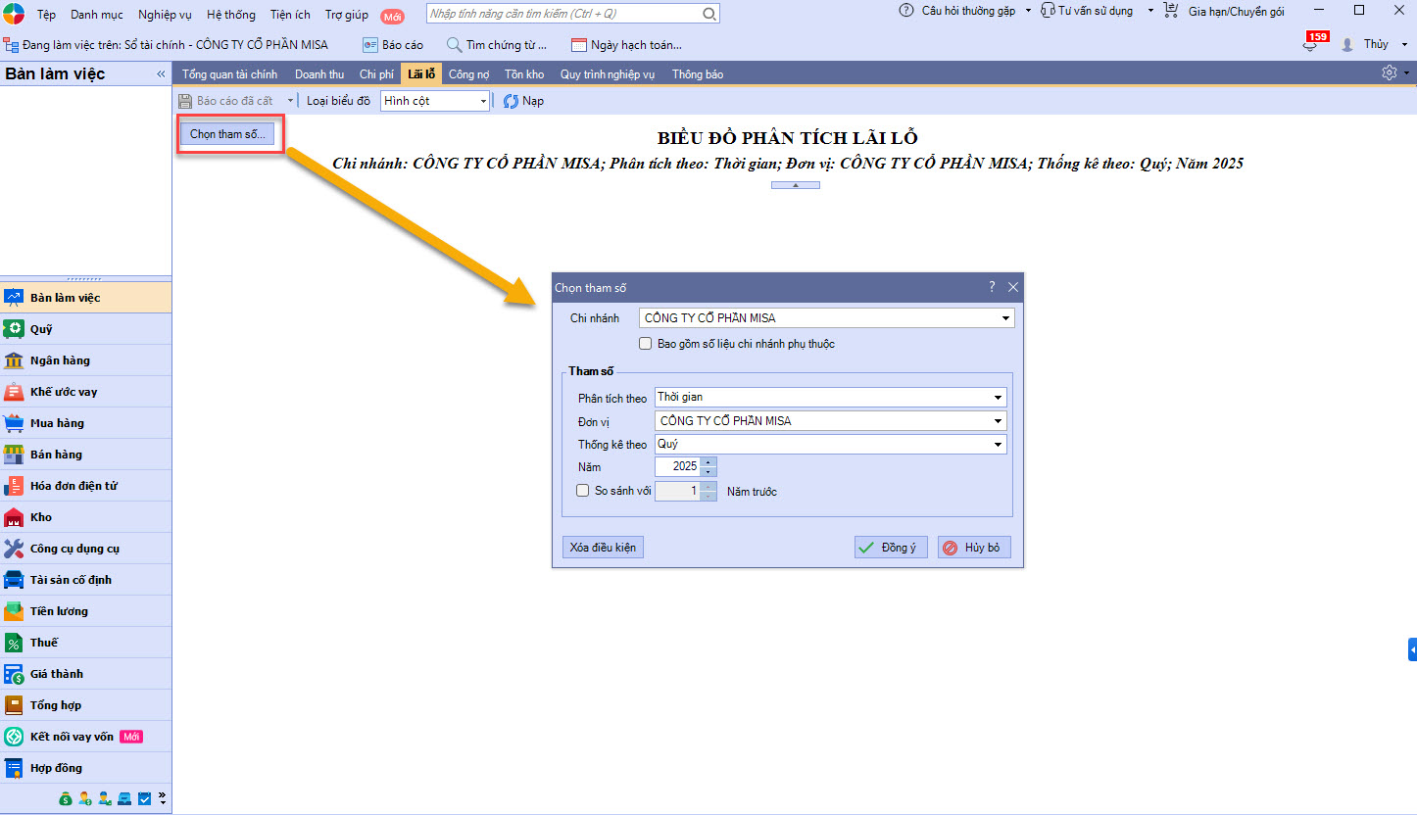The width and height of the screenshot is (1417, 815).
Task: Click the notification bell with 159 badge
Action: [x=1310, y=45]
